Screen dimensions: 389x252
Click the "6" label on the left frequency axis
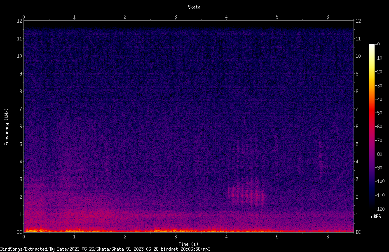coord(21,127)
